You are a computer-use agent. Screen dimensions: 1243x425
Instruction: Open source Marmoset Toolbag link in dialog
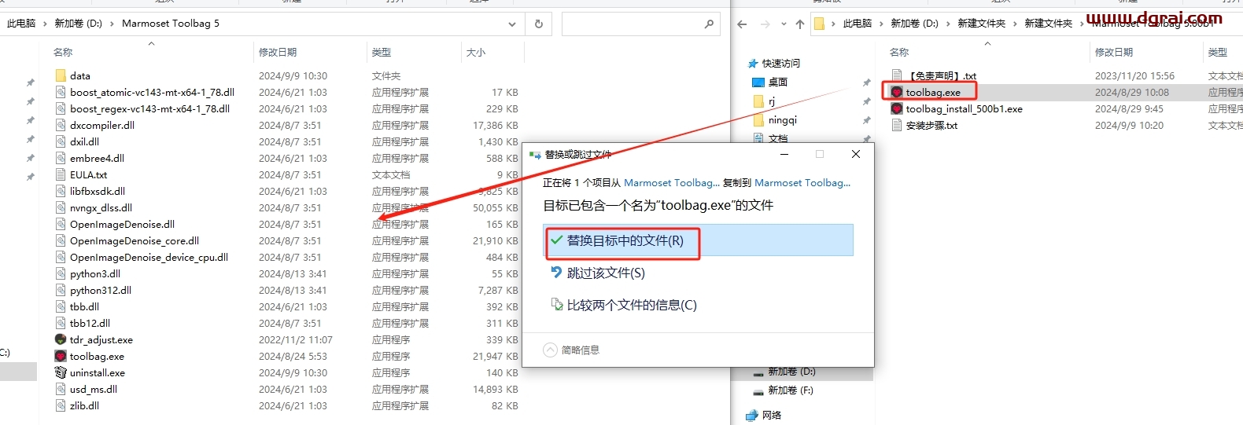pyautogui.click(x=672, y=182)
